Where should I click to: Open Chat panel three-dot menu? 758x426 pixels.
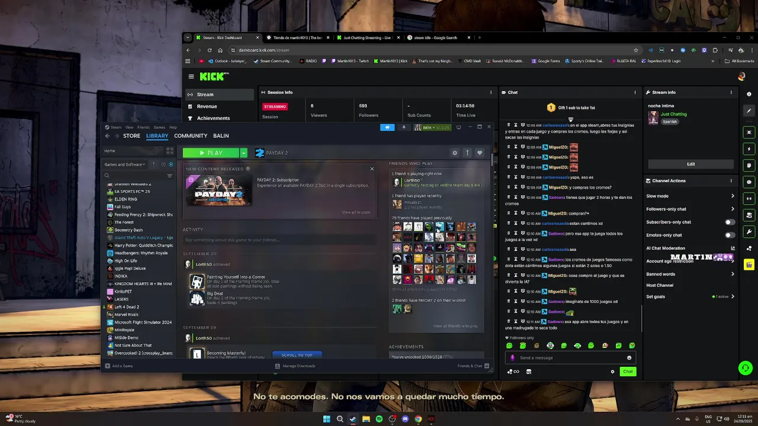click(x=635, y=92)
